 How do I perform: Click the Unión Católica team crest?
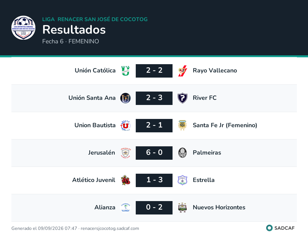[x=125, y=71]
